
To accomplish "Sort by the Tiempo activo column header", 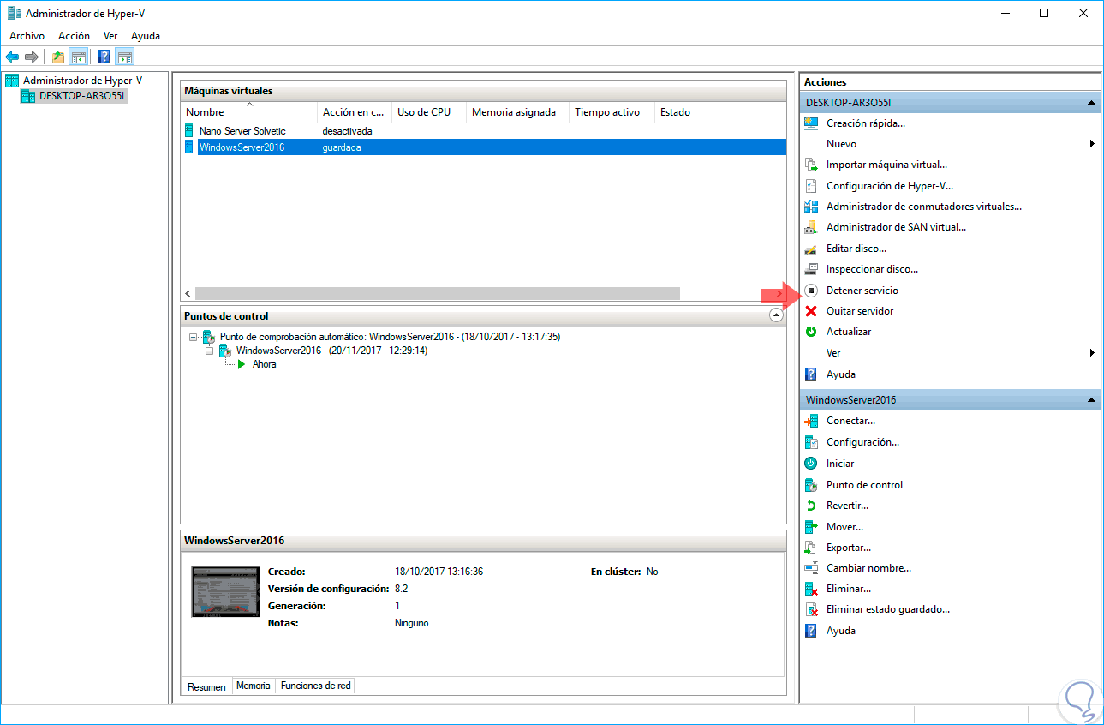I will [611, 112].
